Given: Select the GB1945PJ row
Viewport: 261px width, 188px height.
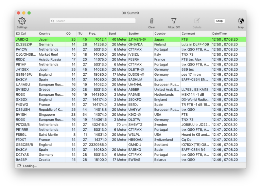Looking at the screenshot, I should pos(130,74).
